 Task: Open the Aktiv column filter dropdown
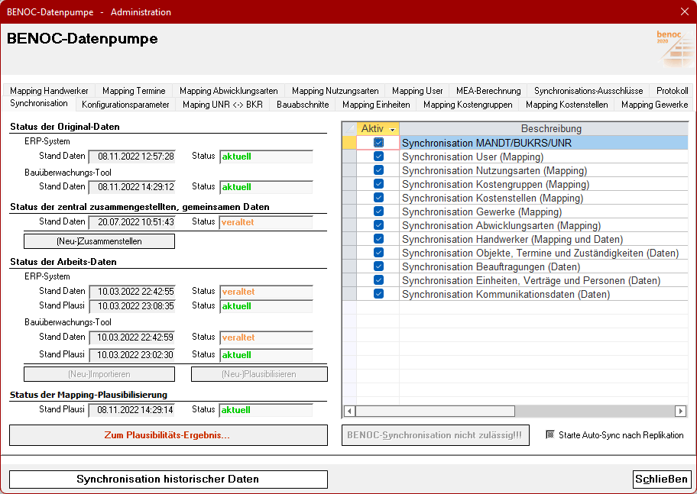pyautogui.click(x=392, y=130)
